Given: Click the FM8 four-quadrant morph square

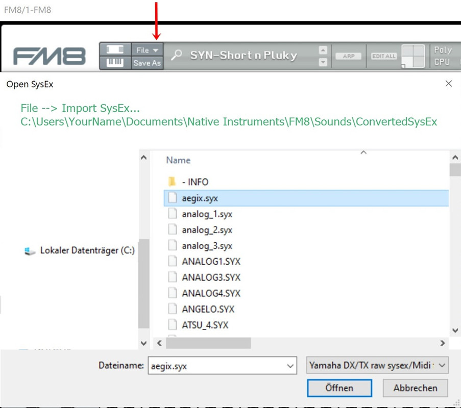Looking at the screenshot, I should coord(413,56).
